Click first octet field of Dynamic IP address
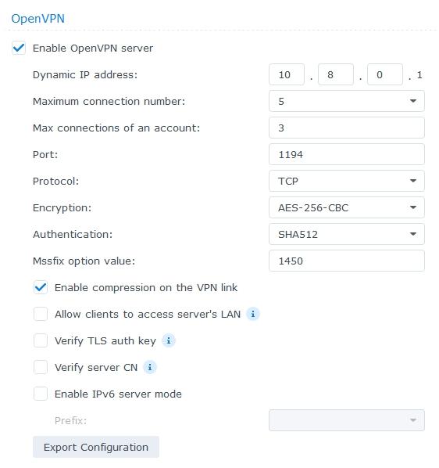The image size is (439, 468). [287, 74]
